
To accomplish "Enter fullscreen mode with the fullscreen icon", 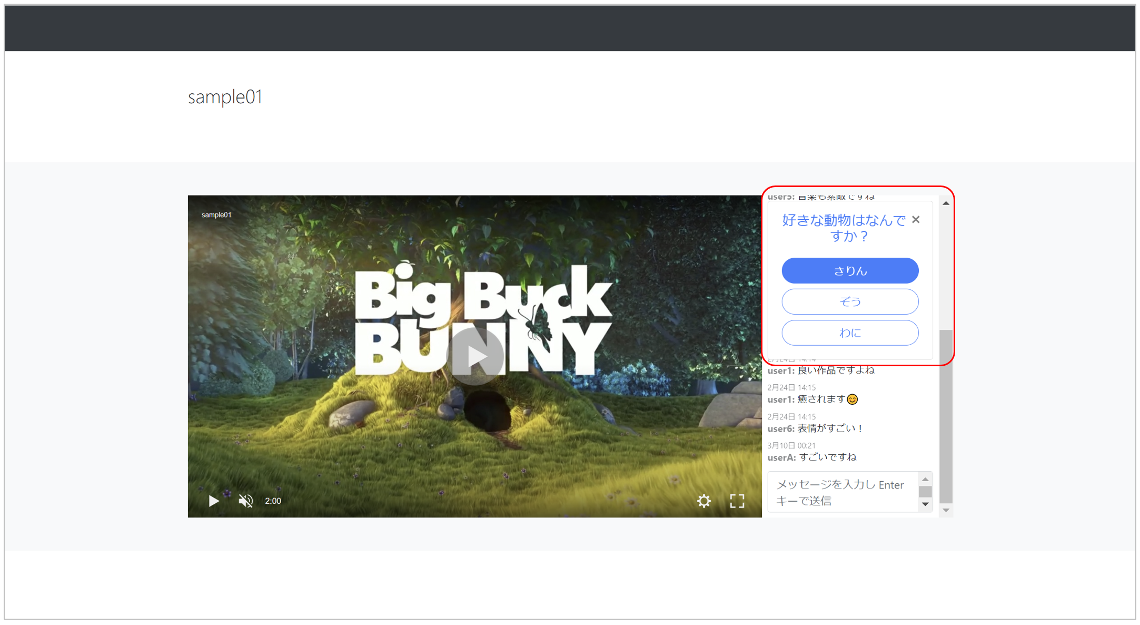I will click(737, 501).
